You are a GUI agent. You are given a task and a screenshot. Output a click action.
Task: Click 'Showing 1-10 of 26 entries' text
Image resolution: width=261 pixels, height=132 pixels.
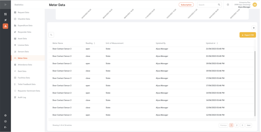[62, 125]
